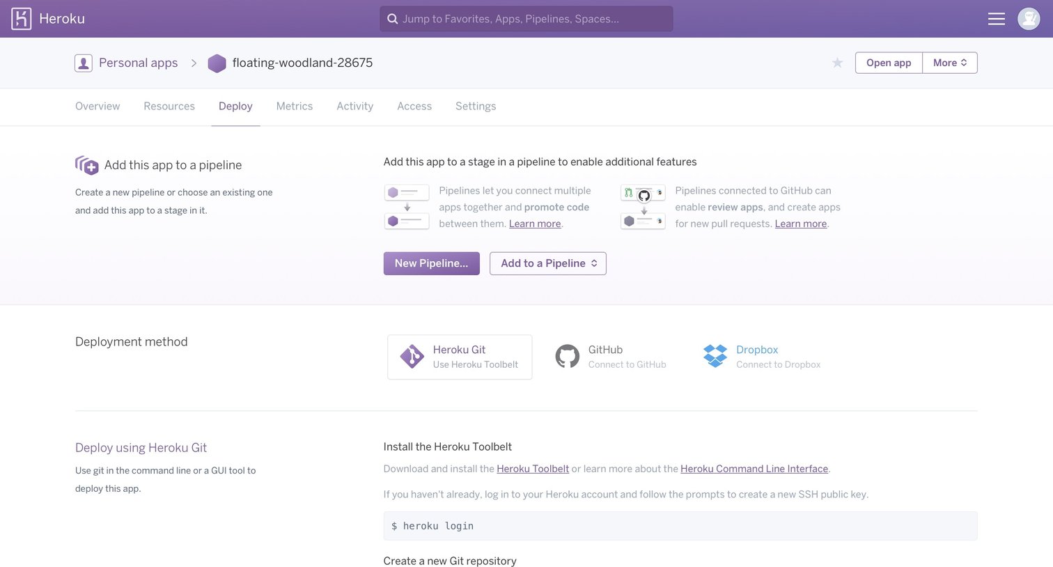Click Learn more about review apps
Viewport: 1053px width, 567px height.
coord(801,224)
